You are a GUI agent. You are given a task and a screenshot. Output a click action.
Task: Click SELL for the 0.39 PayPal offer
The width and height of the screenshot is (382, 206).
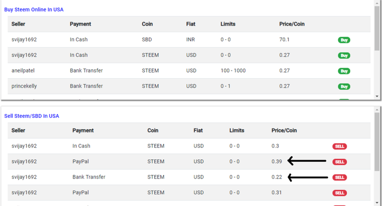pyautogui.click(x=340, y=162)
